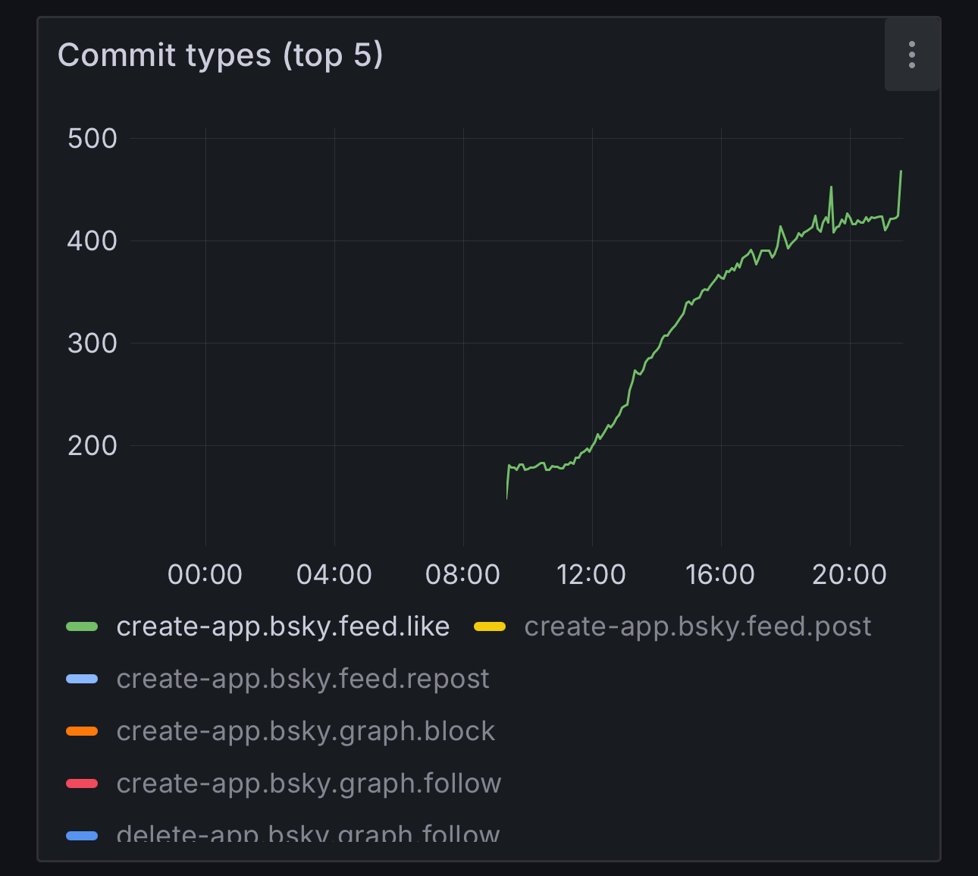Click the 20:00 label on the time axis
Image resolution: width=978 pixels, height=876 pixels.
click(x=849, y=574)
